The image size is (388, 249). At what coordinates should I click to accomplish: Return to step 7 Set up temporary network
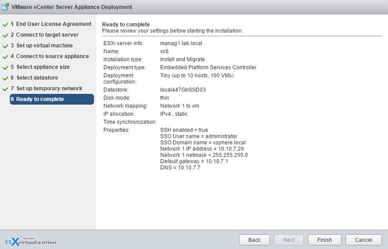click(46, 88)
